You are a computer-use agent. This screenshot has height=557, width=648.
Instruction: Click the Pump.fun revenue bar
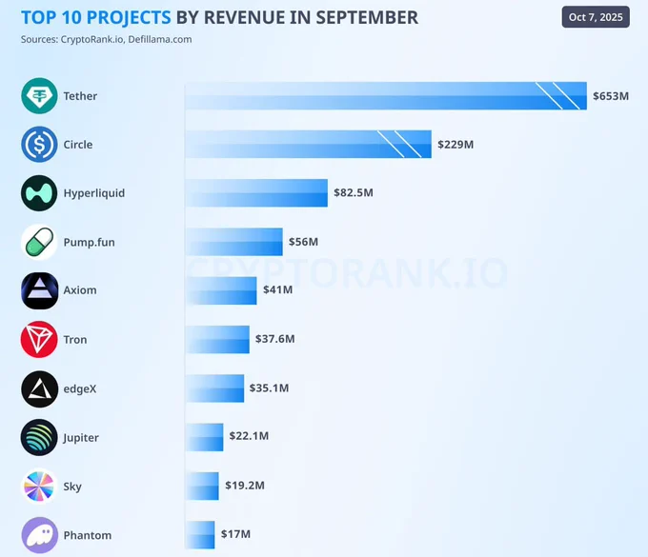pos(233,242)
